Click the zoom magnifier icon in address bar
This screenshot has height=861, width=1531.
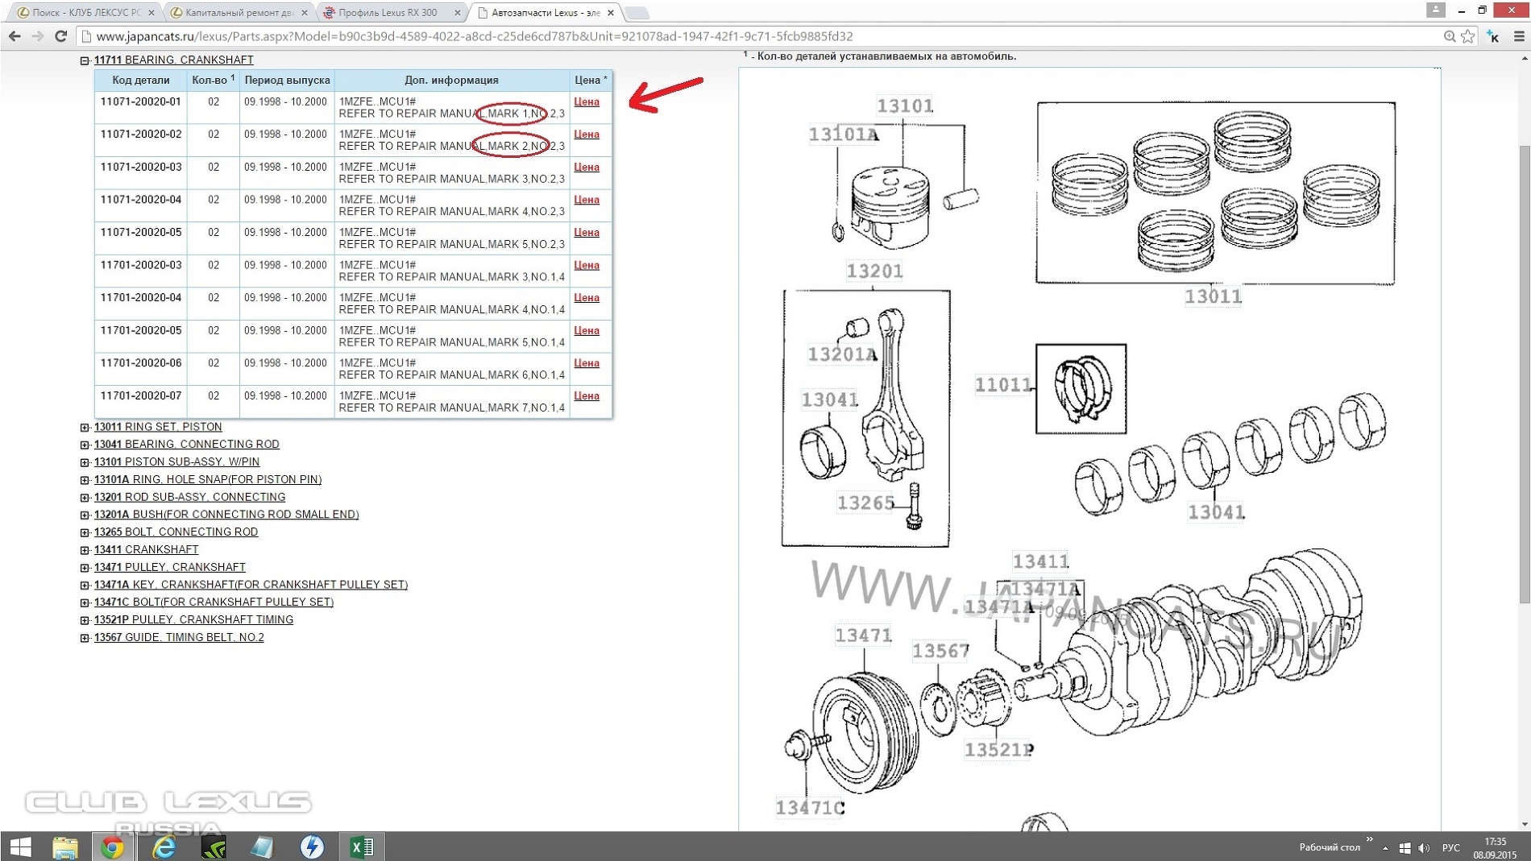1450,36
